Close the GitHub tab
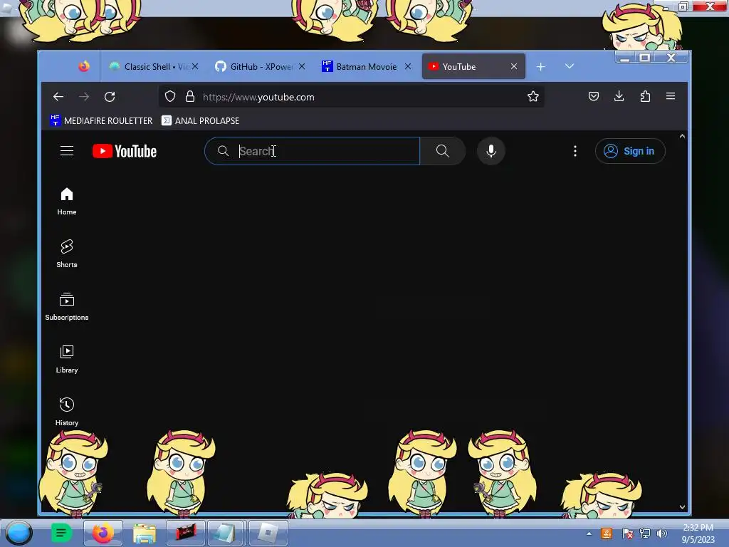Viewport: 729px width, 547px height. pos(302,66)
